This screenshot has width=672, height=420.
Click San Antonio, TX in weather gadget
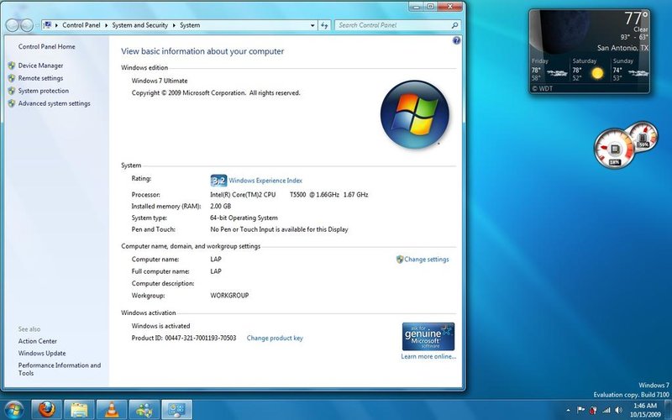click(622, 48)
